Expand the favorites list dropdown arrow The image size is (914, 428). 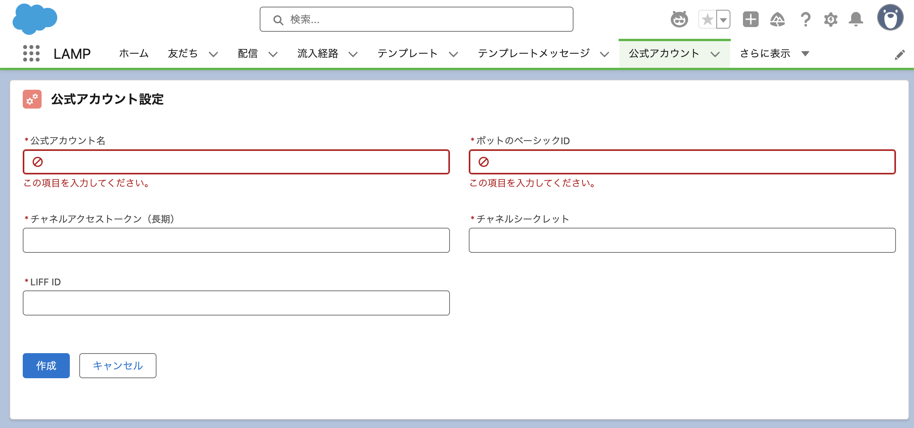pyautogui.click(x=723, y=19)
